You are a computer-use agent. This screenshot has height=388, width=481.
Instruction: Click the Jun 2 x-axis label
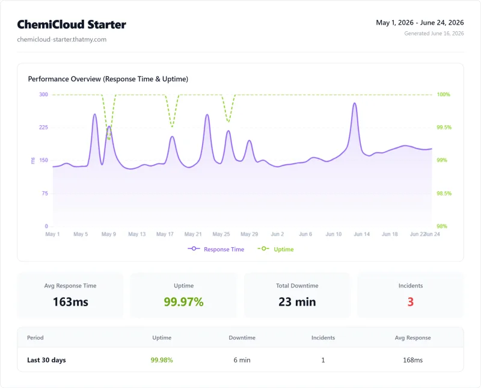[x=277, y=234]
